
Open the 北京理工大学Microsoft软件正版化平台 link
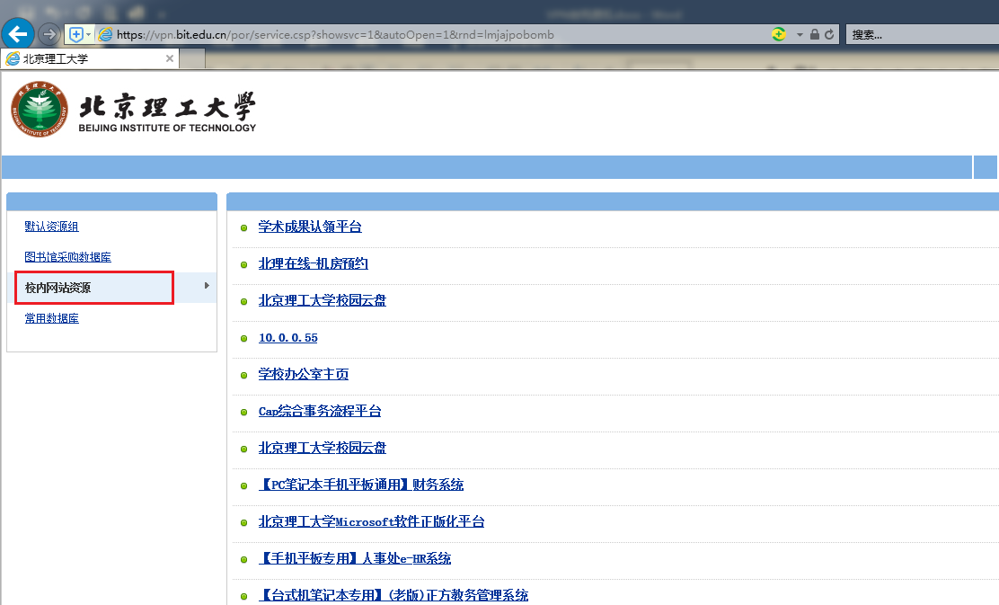[x=371, y=521]
